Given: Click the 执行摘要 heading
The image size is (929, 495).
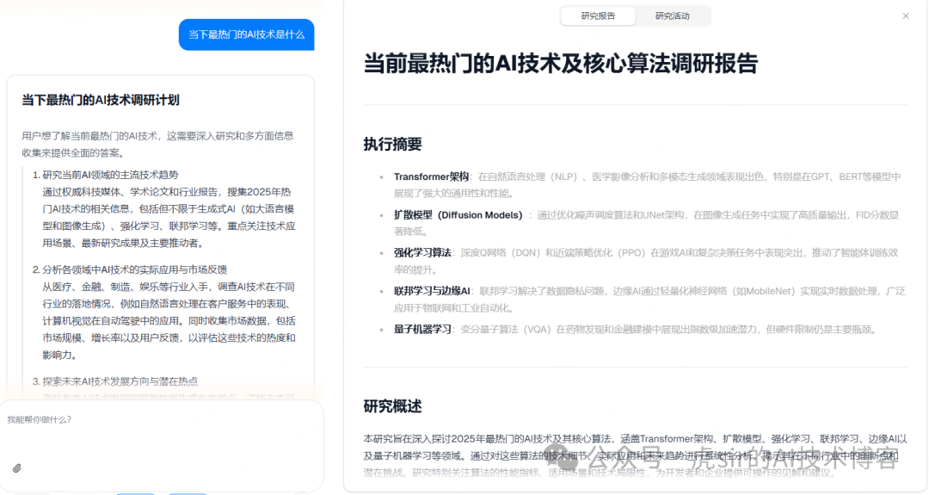Looking at the screenshot, I should click(x=393, y=144).
